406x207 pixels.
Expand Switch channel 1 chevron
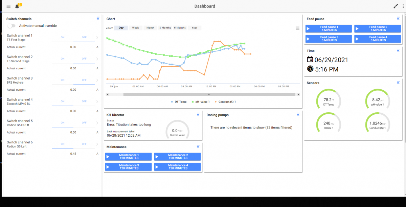pyautogui.click(x=97, y=38)
